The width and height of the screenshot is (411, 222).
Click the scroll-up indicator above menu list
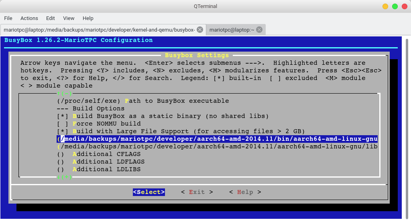64,93
